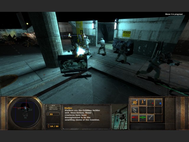Click the Stalker unit portrait
Screen dimensions: 189x142
click(x=120, y=117)
